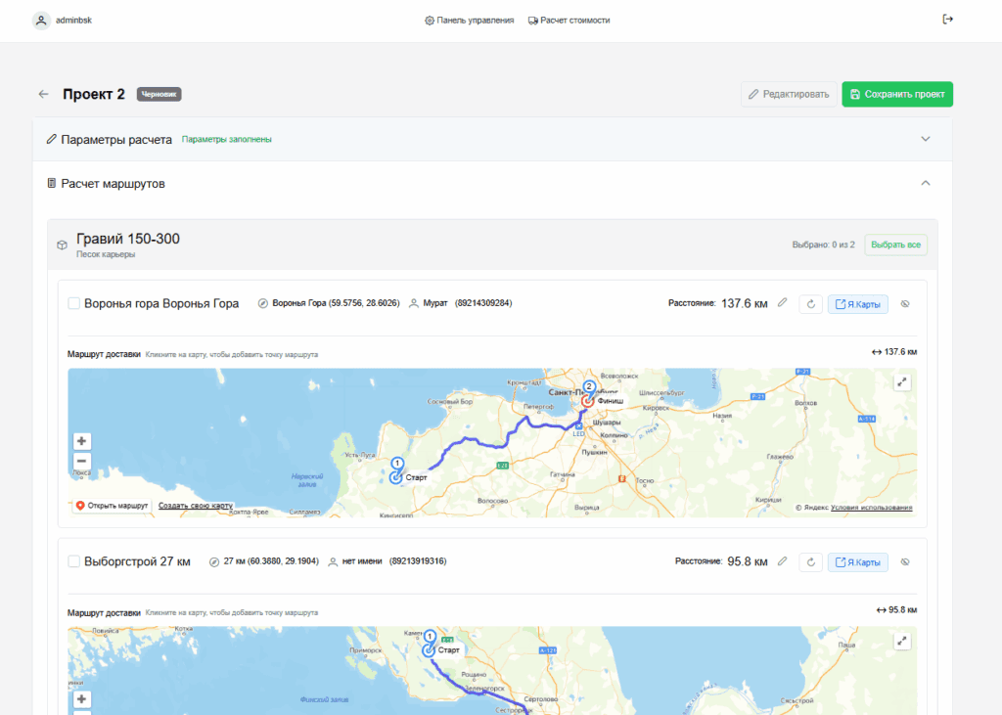Click the Проект 2 title
The image size is (1002, 715).
[x=94, y=94]
